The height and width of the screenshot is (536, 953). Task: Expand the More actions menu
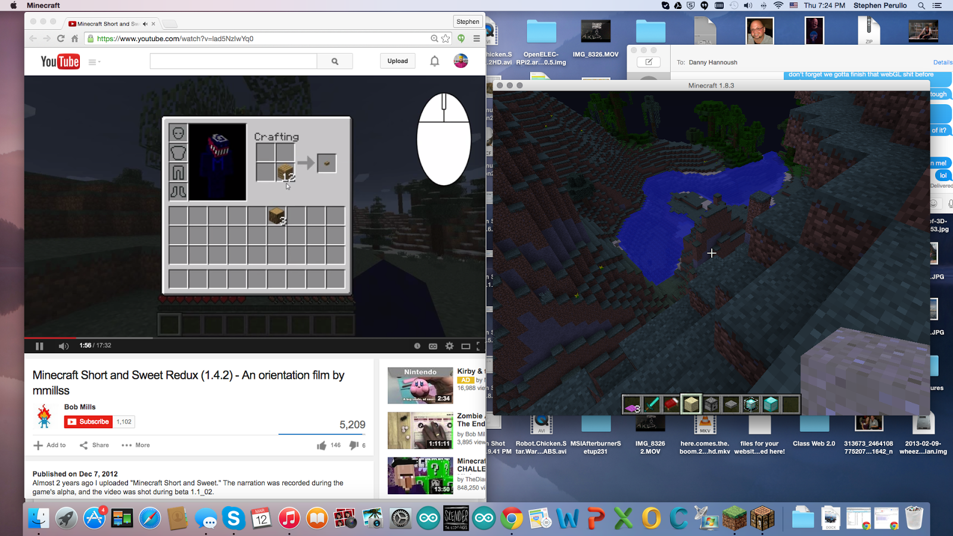pos(136,445)
